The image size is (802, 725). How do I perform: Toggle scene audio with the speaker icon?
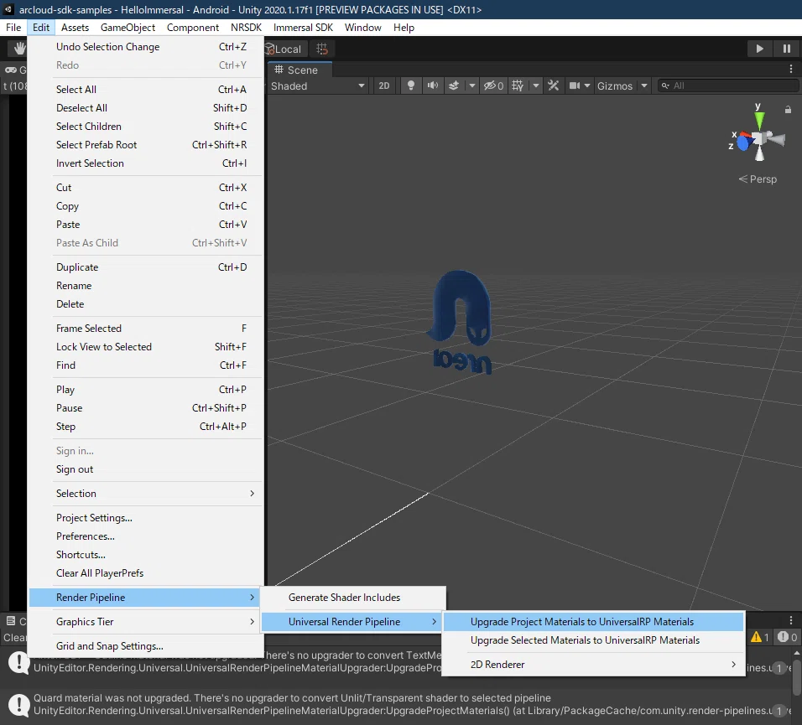433,85
